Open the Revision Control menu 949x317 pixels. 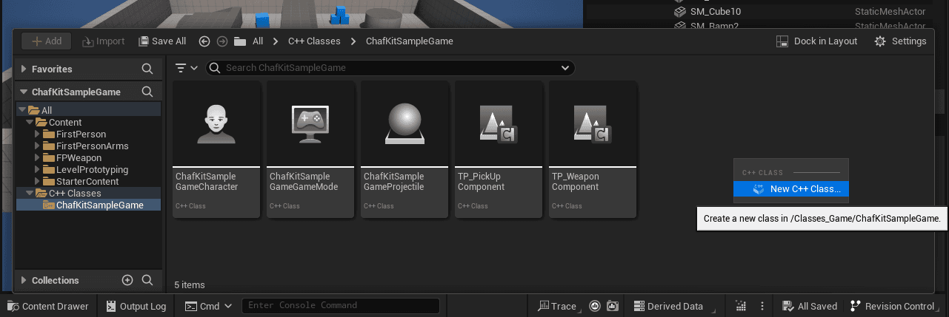click(x=893, y=306)
